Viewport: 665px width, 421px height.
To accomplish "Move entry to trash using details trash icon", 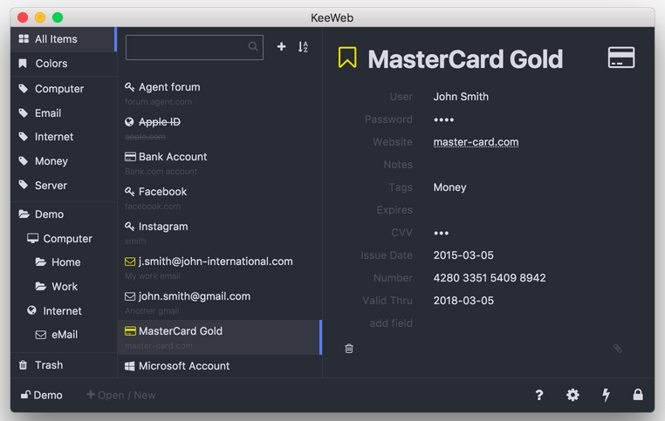I will (348, 348).
